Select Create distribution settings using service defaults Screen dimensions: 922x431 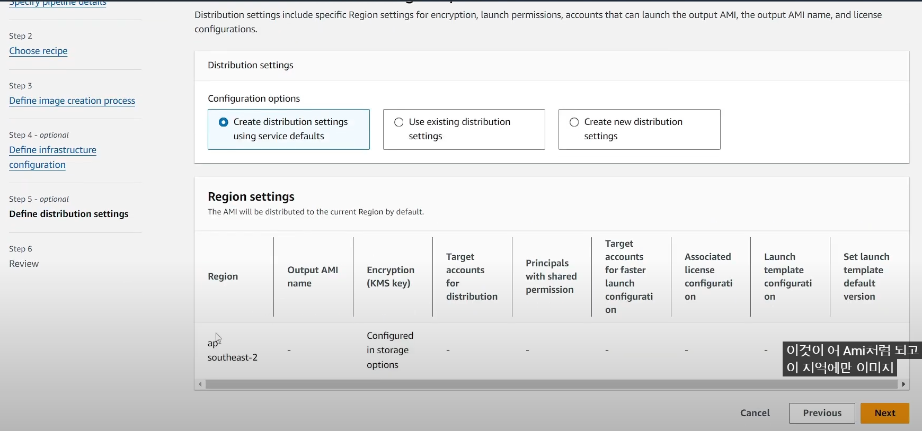289,129
